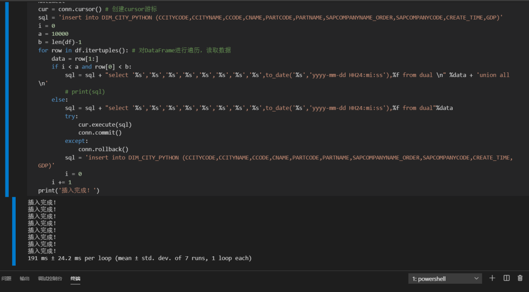Click the final print('插入完成！') statement
The height and width of the screenshot is (292, 529).
[x=69, y=190]
